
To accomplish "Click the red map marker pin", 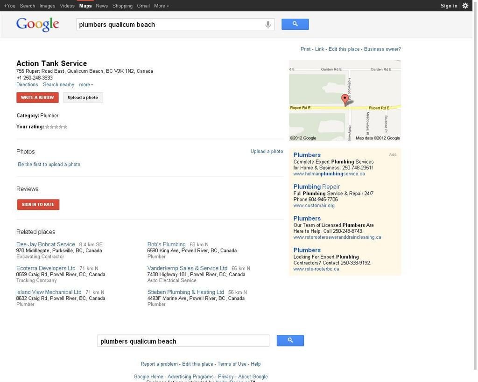I will 345,100.
